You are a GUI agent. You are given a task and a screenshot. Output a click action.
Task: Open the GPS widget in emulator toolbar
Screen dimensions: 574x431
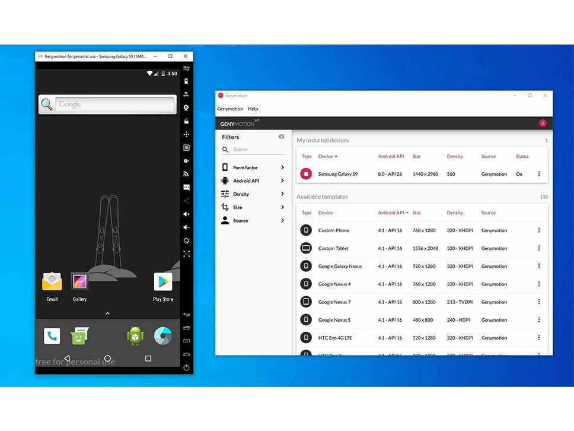point(186,94)
